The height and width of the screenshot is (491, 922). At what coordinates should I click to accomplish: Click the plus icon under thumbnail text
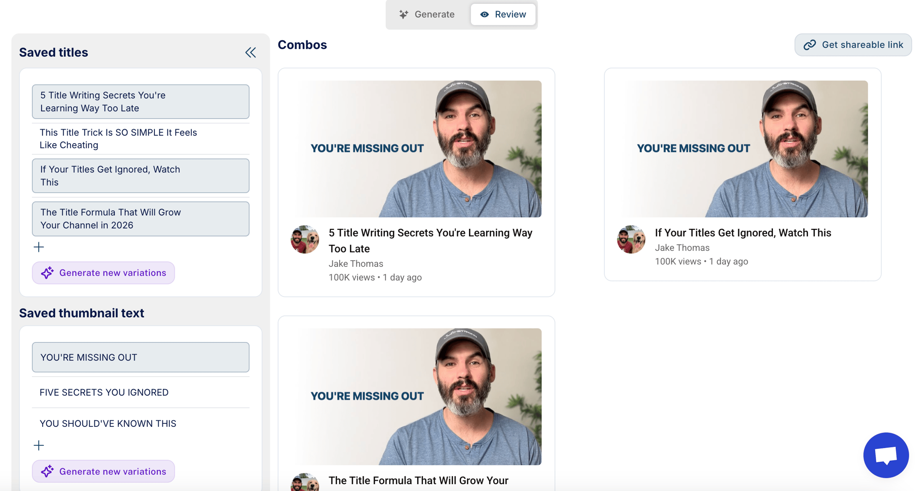pyautogui.click(x=39, y=445)
